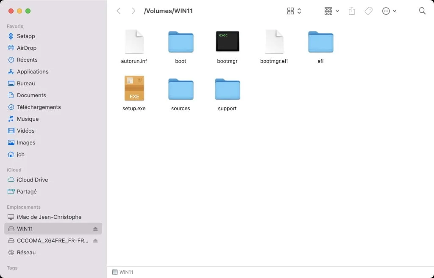Open Bureau in the sidebar
Viewport: 434px width, 278px height.
53,84
